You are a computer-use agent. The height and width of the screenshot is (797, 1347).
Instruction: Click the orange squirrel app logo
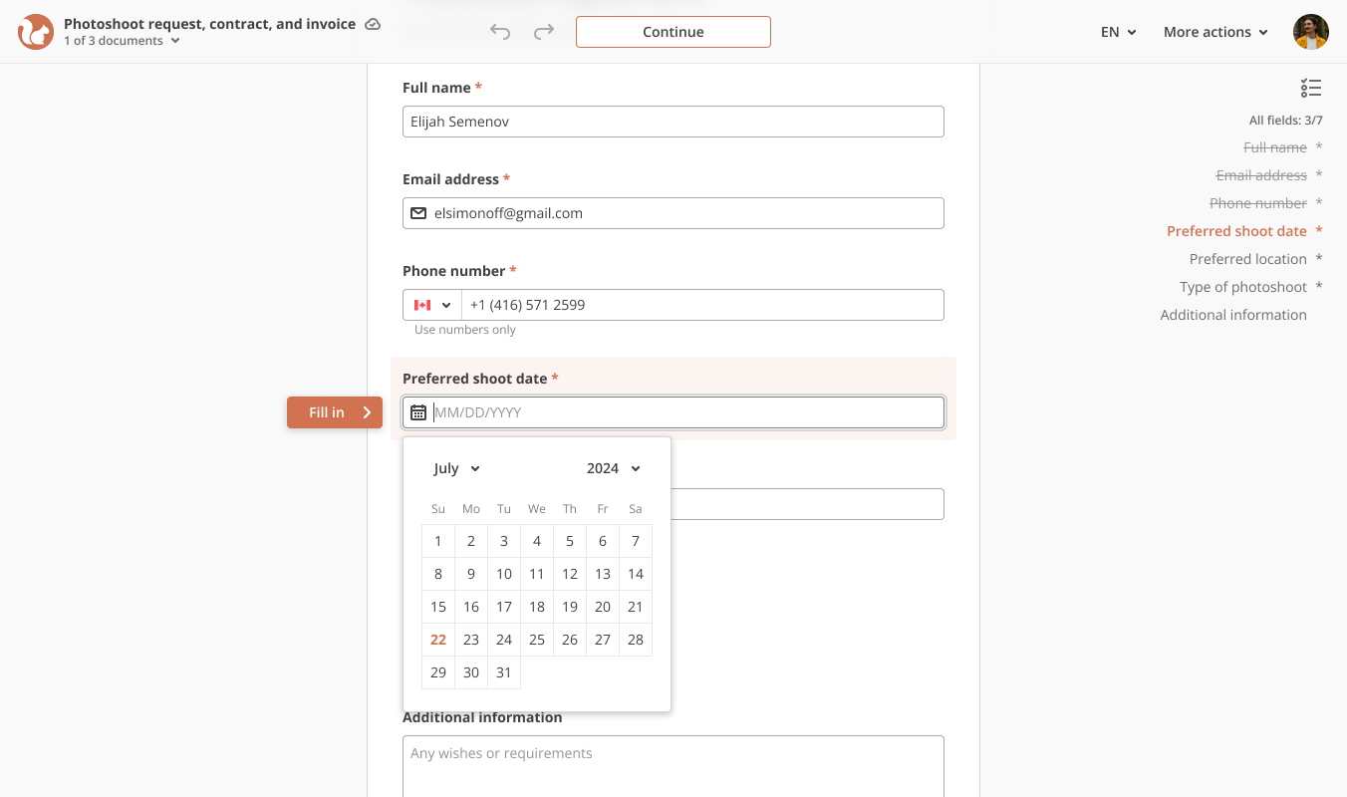(36, 32)
